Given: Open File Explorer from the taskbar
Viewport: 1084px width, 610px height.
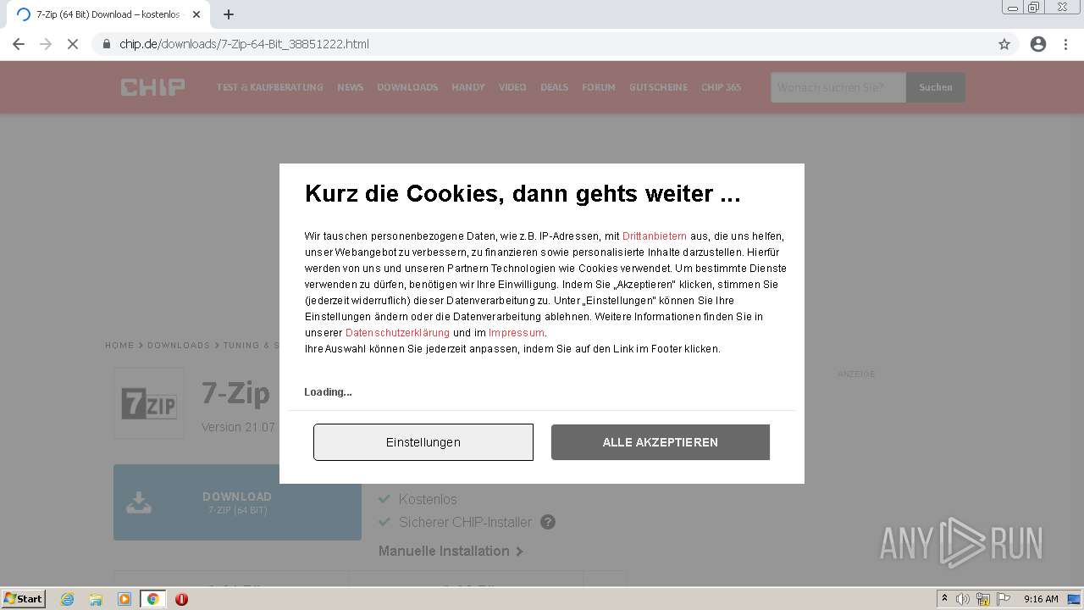Looking at the screenshot, I should click(x=96, y=599).
